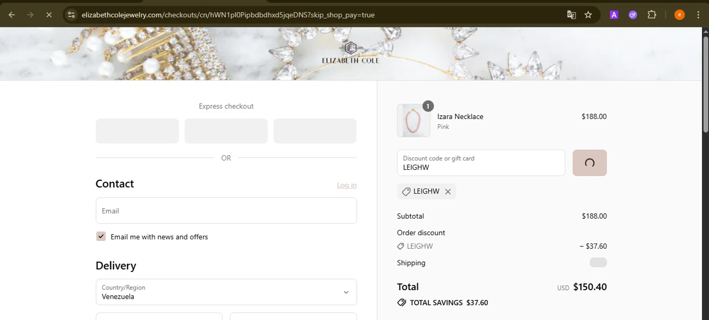Viewport: 709px width, 320px height.
Task: Click the quantity badge showing 1
Action: pos(428,106)
